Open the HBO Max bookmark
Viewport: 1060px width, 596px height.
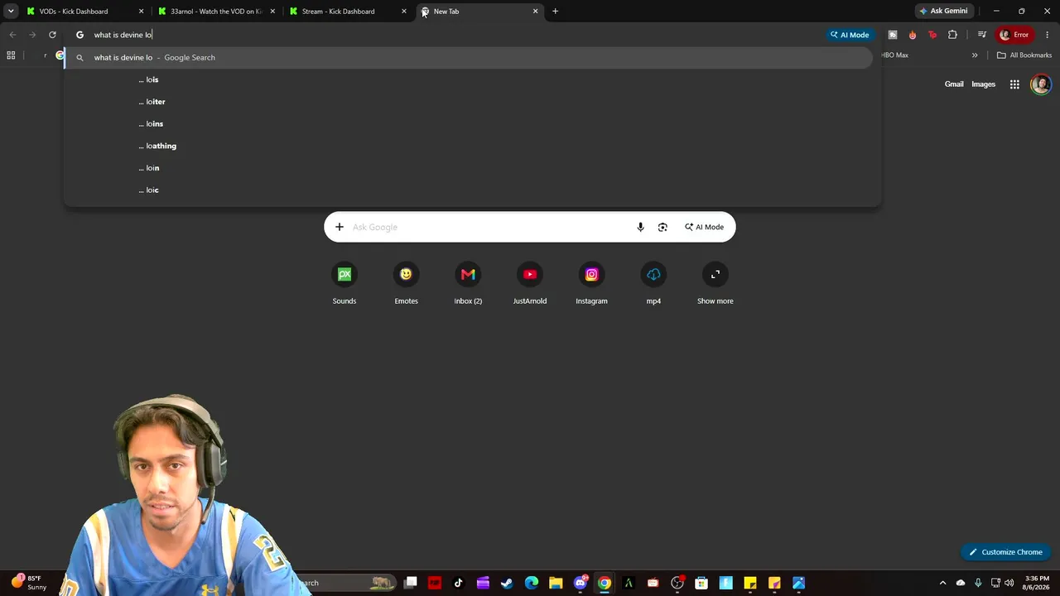pyautogui.click(x=894, y=55)
